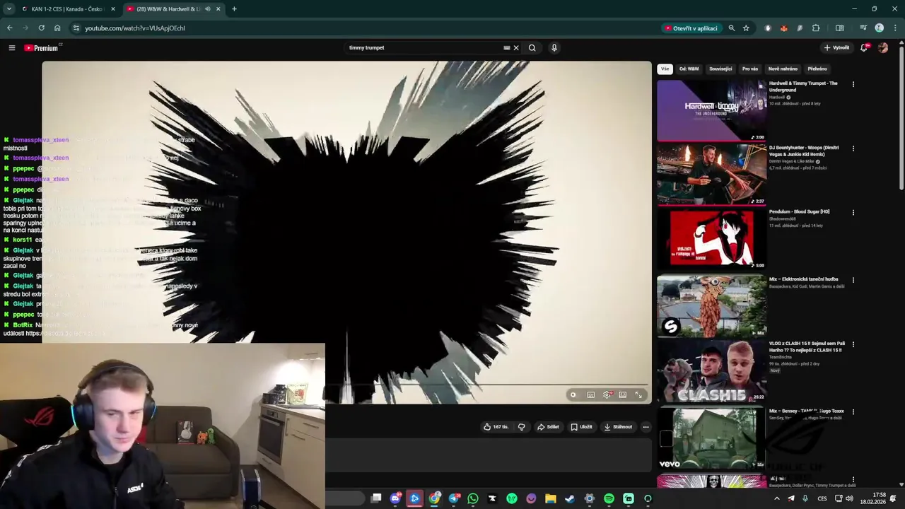Open Spotify from taskbar
The width and height of the screenshot is (905, 509).
pos(609,498)
